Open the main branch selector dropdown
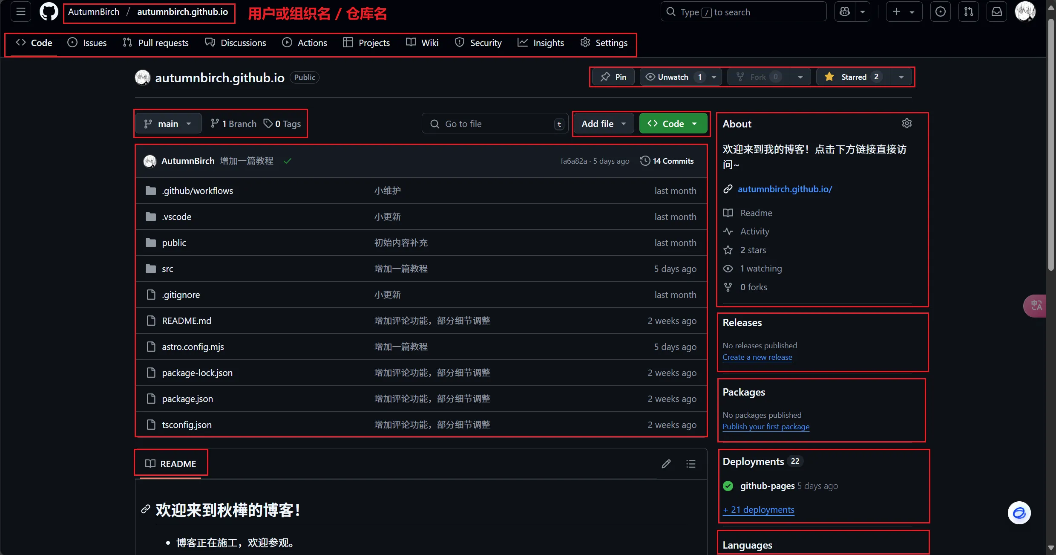The height and width of the screenshot is (555, 1056). 168,124
